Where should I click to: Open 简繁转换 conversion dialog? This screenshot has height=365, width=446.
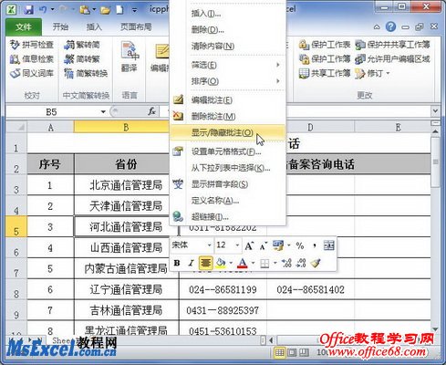click(x=86, y=73)
